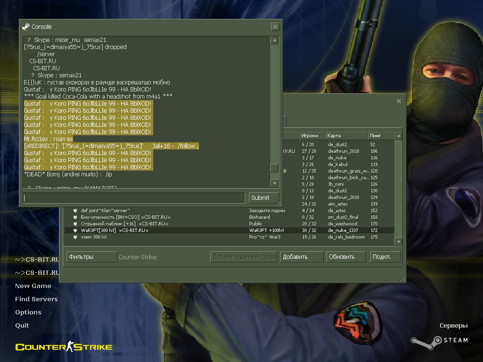Click the Pro^cs^ War3 game cell
The image size is (483, 362).
pos(265,237)
